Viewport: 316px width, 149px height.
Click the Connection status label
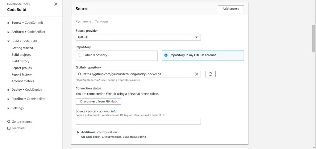click(x=88, y=88)
